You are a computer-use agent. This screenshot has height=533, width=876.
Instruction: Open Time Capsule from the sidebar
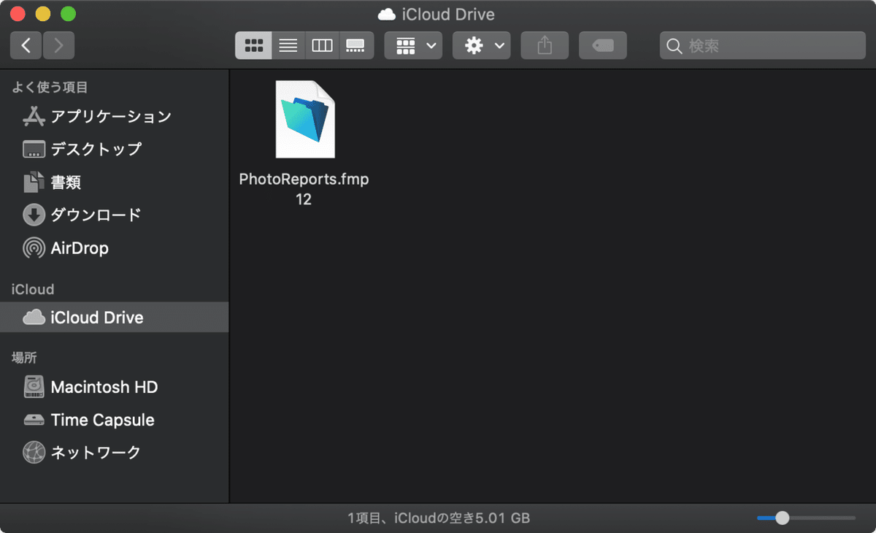[x=102, y=420]
